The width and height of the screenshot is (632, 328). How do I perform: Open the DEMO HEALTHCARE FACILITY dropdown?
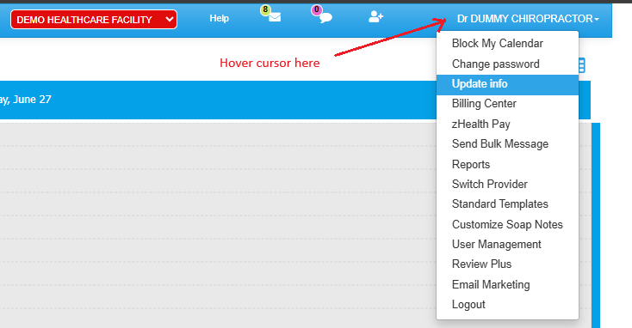[94, 19]
